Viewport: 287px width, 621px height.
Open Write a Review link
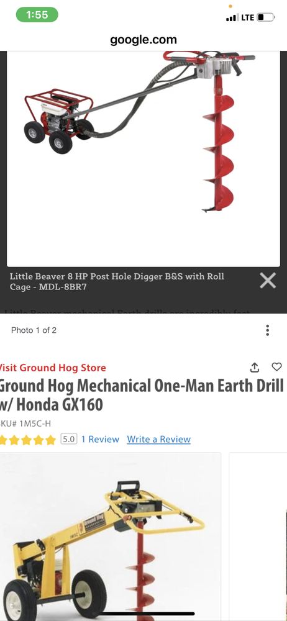pyautogui.click(x=158, y=439)
